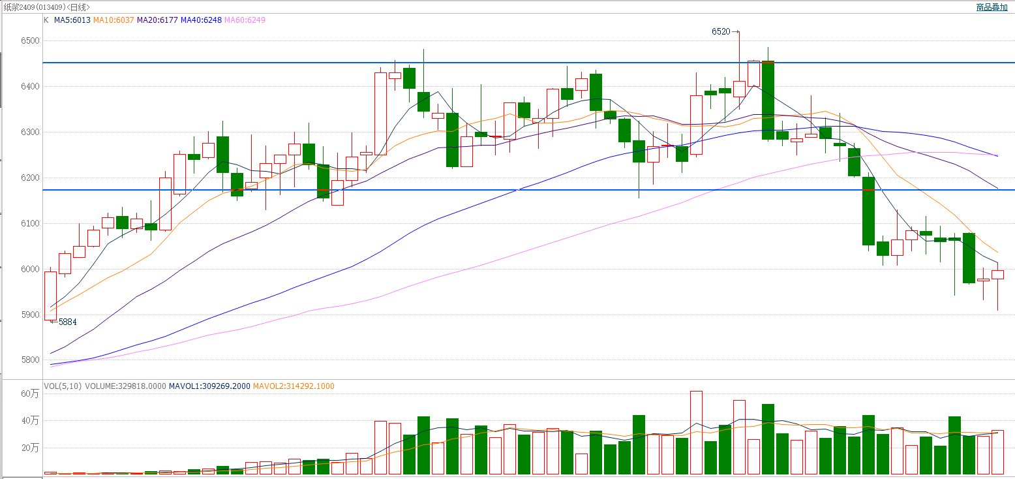
Task: Select the blue MA40:6248 indicator label
Action: pyautogui.click(x=201, y=20)
